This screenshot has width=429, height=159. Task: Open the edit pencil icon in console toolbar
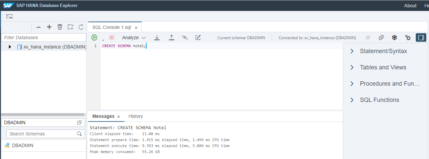(x=198, y=38)
